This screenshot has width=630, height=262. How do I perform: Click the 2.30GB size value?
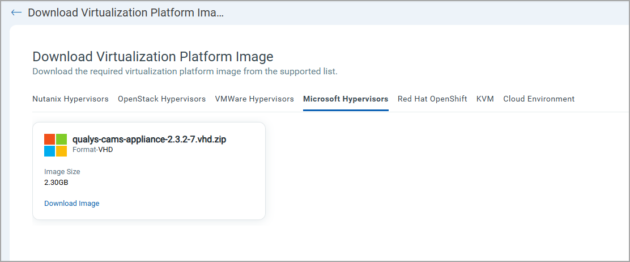56,182
